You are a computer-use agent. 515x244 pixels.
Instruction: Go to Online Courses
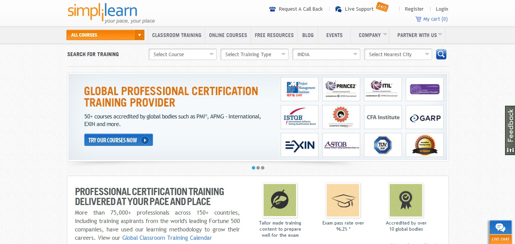click(x=228, y=35)
